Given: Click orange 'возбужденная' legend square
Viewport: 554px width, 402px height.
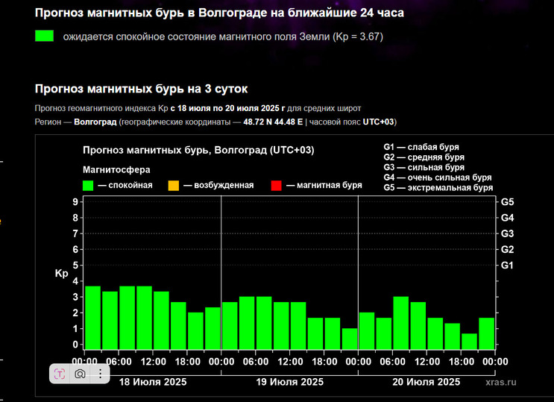Looking at the screenshot, I should click(x=173, y=185).
